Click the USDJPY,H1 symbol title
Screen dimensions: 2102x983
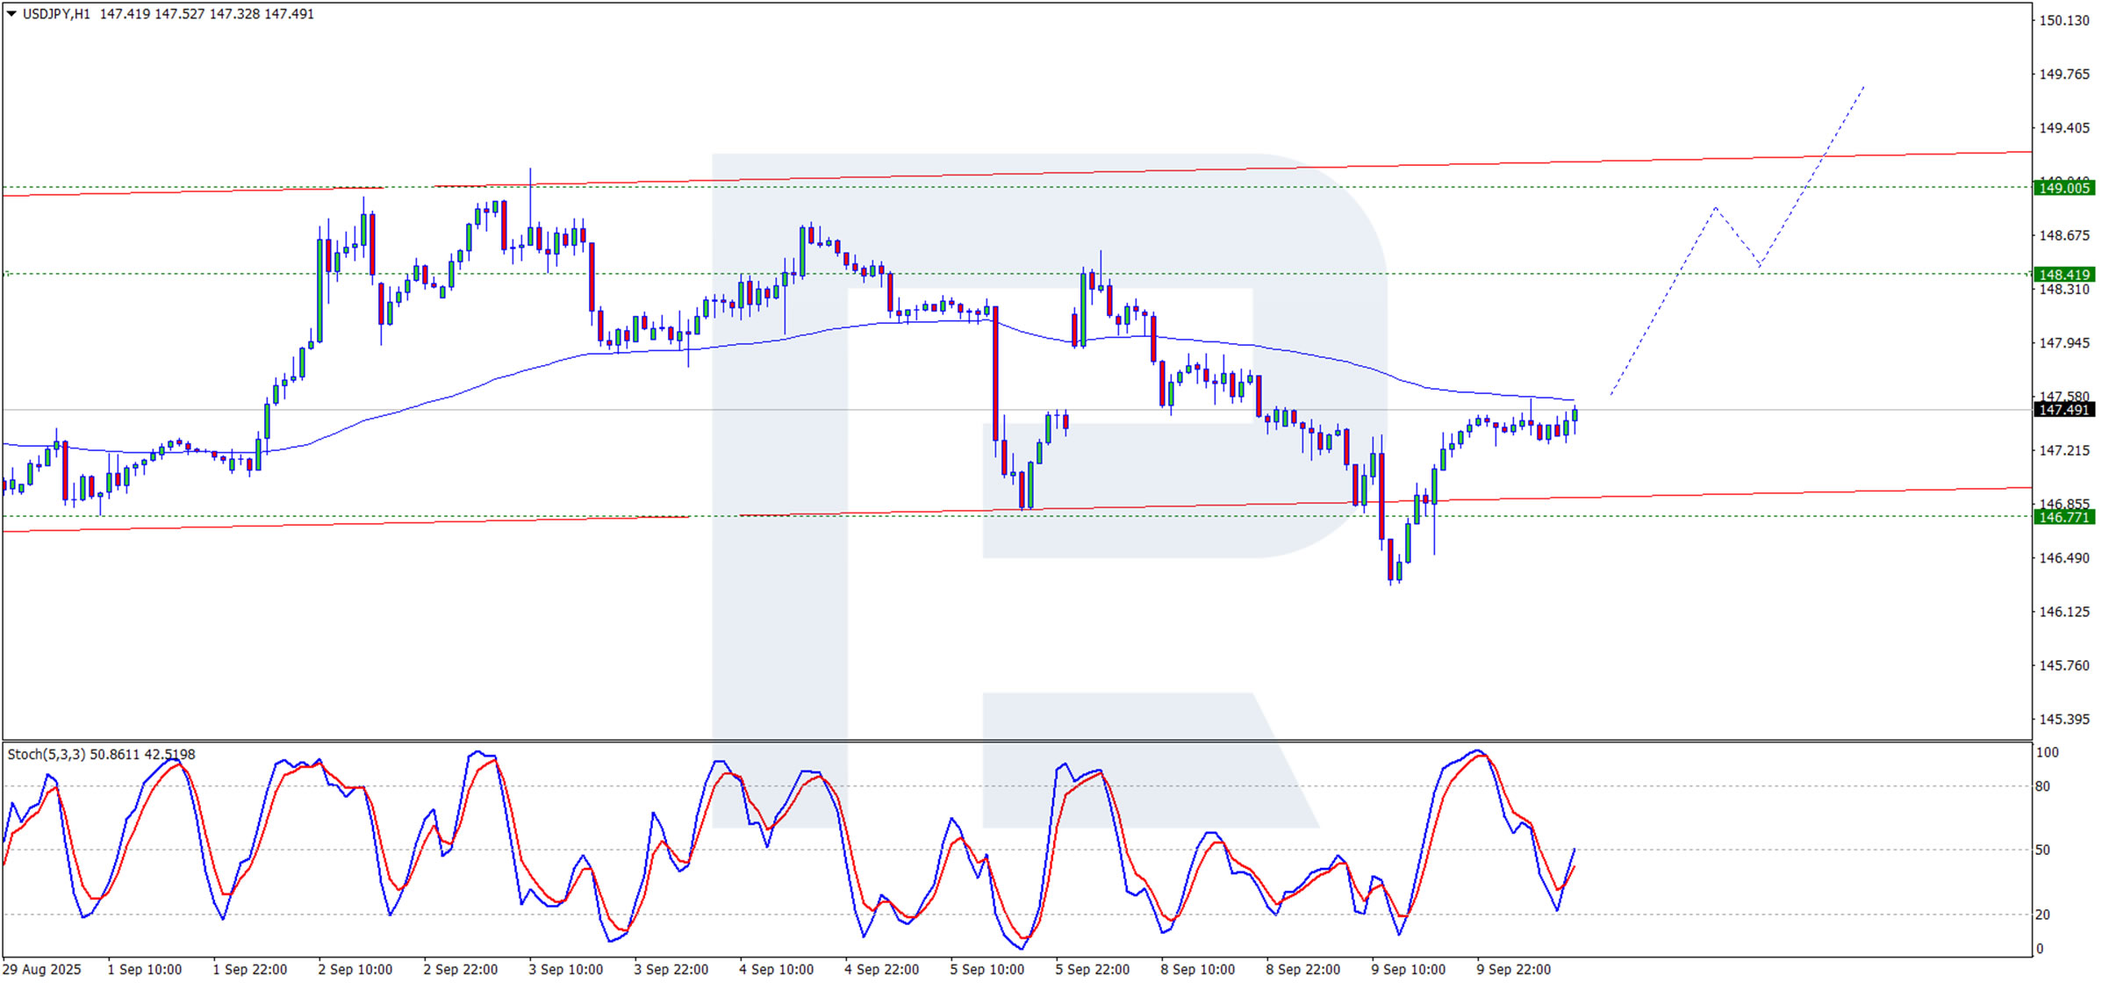[56, 14]
